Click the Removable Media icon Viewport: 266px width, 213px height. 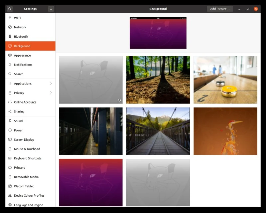pos(10,177)
